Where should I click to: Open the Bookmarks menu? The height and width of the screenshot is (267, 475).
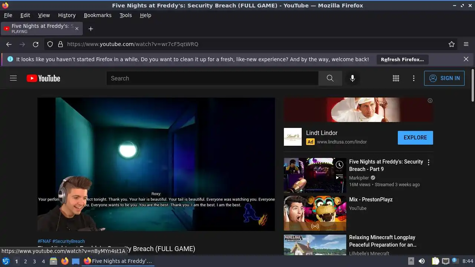point(98,15)
